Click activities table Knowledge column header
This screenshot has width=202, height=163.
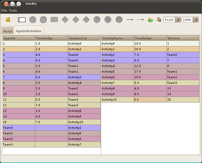150,38
